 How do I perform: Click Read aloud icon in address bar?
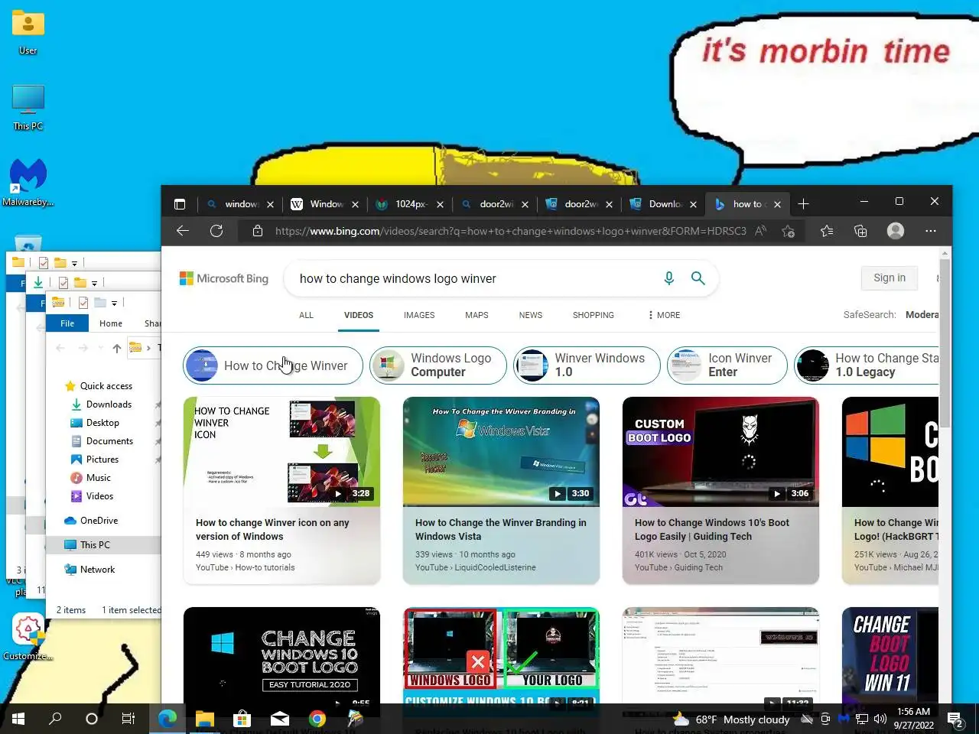pyautogui.click(x=760, y=231)
